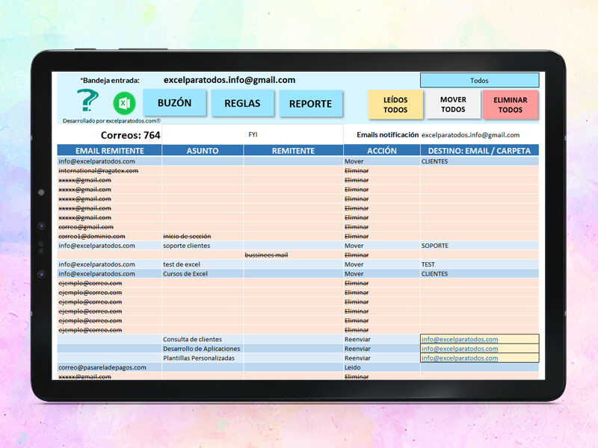The image size is (598, 448).
Task: Click the inbox address excelparatodos.info@gmail.com
Action: [x=229, y=80]
